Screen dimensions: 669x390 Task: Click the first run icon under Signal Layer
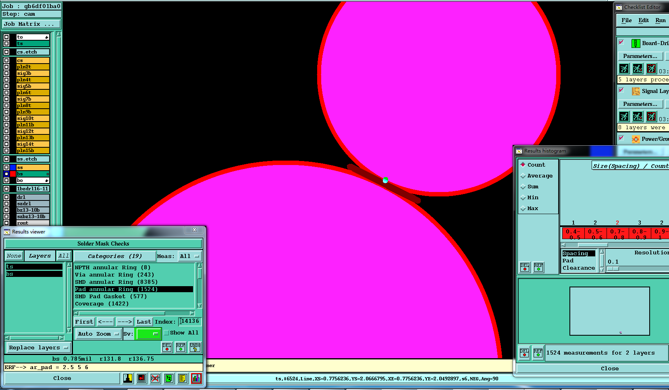pos(624,117)
